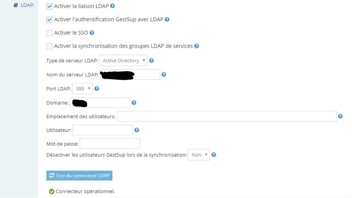Click the Test du connecteur LDAP button
Image resolution: width=352 pixels, height=198 pixels.
pyautogui.click(x=79, y=176)
